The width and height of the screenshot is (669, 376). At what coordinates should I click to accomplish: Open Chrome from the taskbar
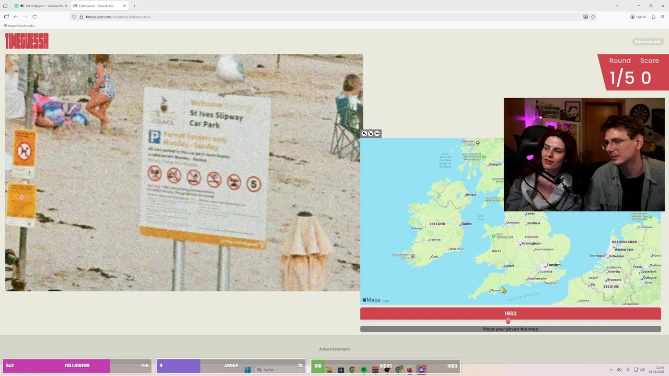click(352, 370)
